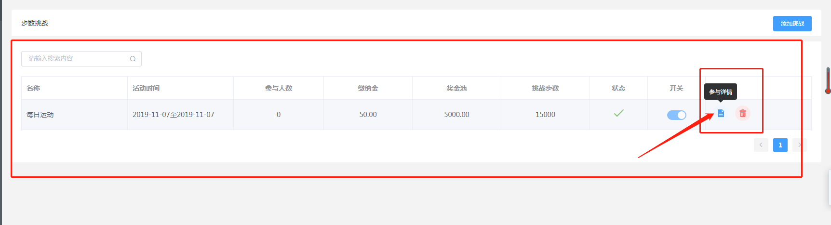Screen dimensions: 831x225
Task: Go to previous page arrow
Action: [761, 145]
